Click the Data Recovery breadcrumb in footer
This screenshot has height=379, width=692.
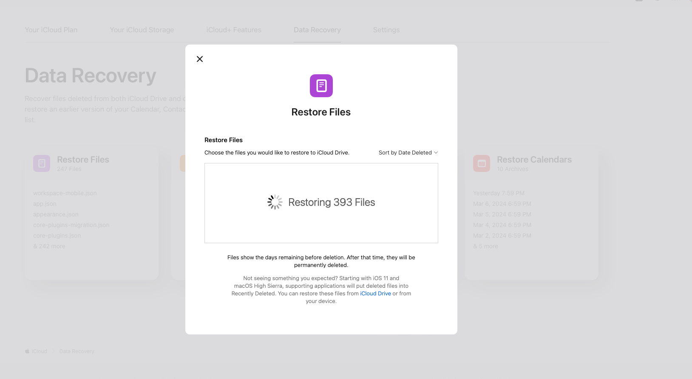click(77, 351)
